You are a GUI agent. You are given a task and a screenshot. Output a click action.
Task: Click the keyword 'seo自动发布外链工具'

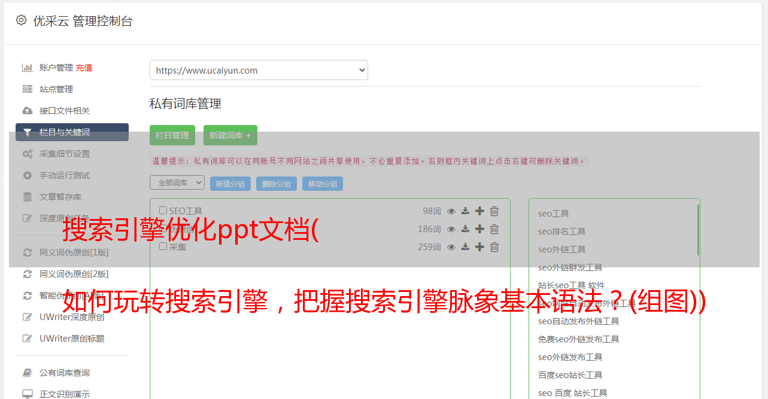pyautogui.click(x=579, y=321)
